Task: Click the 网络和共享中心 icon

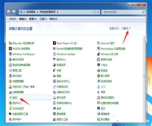Action: (x=54, y=103)
